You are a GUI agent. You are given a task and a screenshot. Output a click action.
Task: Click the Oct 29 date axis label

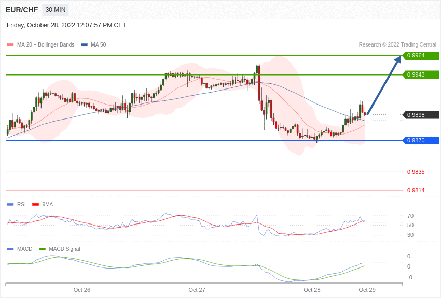click(x=367, y=290)
